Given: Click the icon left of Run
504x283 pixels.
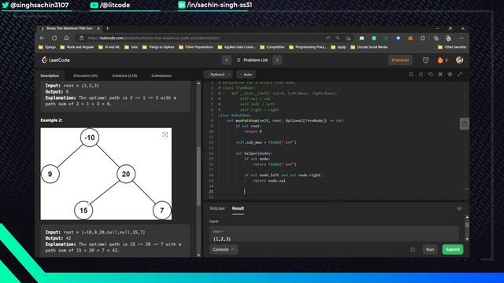Looking at the screenshot, I should 413,249.
